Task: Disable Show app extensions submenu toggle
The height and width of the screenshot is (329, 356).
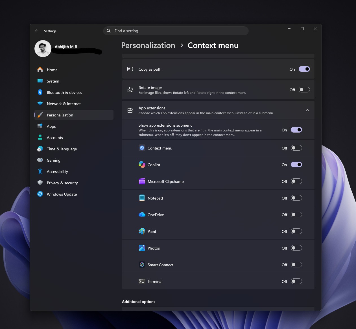Action: pyautogui.click(x=296, y=130)
